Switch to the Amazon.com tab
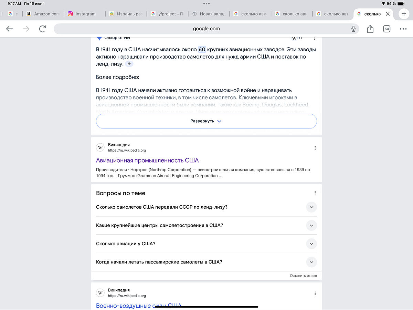Viewport: 413px width, 310px height. point(43,14)
